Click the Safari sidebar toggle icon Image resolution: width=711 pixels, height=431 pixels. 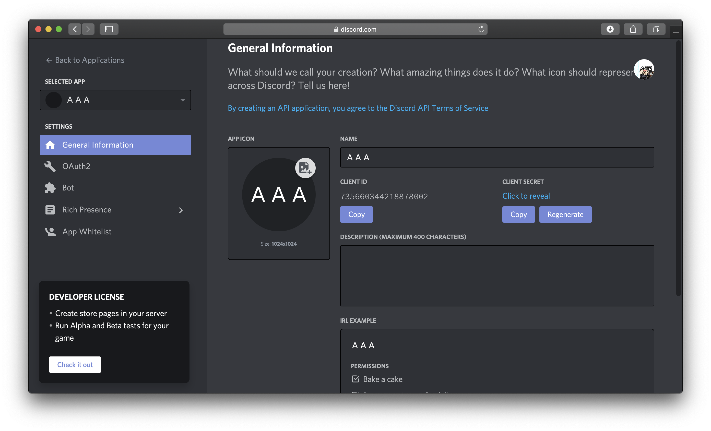pos(109,29)
